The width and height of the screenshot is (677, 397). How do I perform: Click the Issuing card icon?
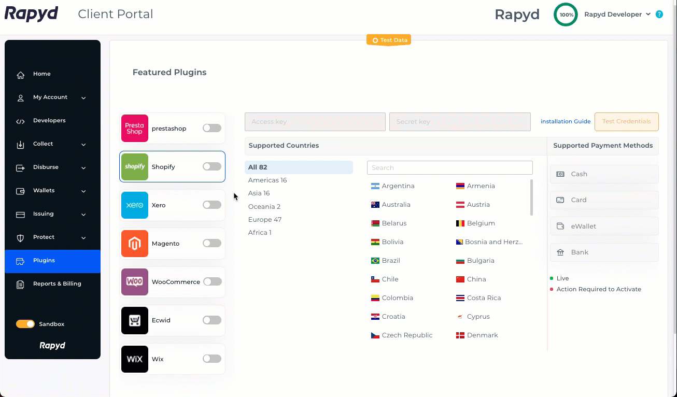click(21, 215)
